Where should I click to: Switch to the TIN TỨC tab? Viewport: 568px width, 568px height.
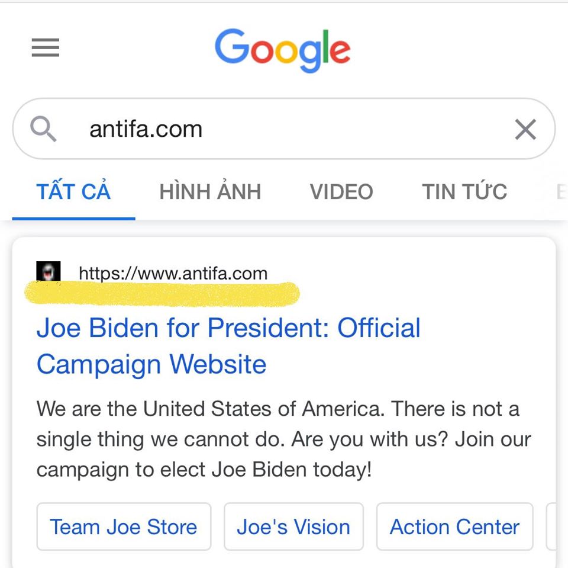click(464, 191)
